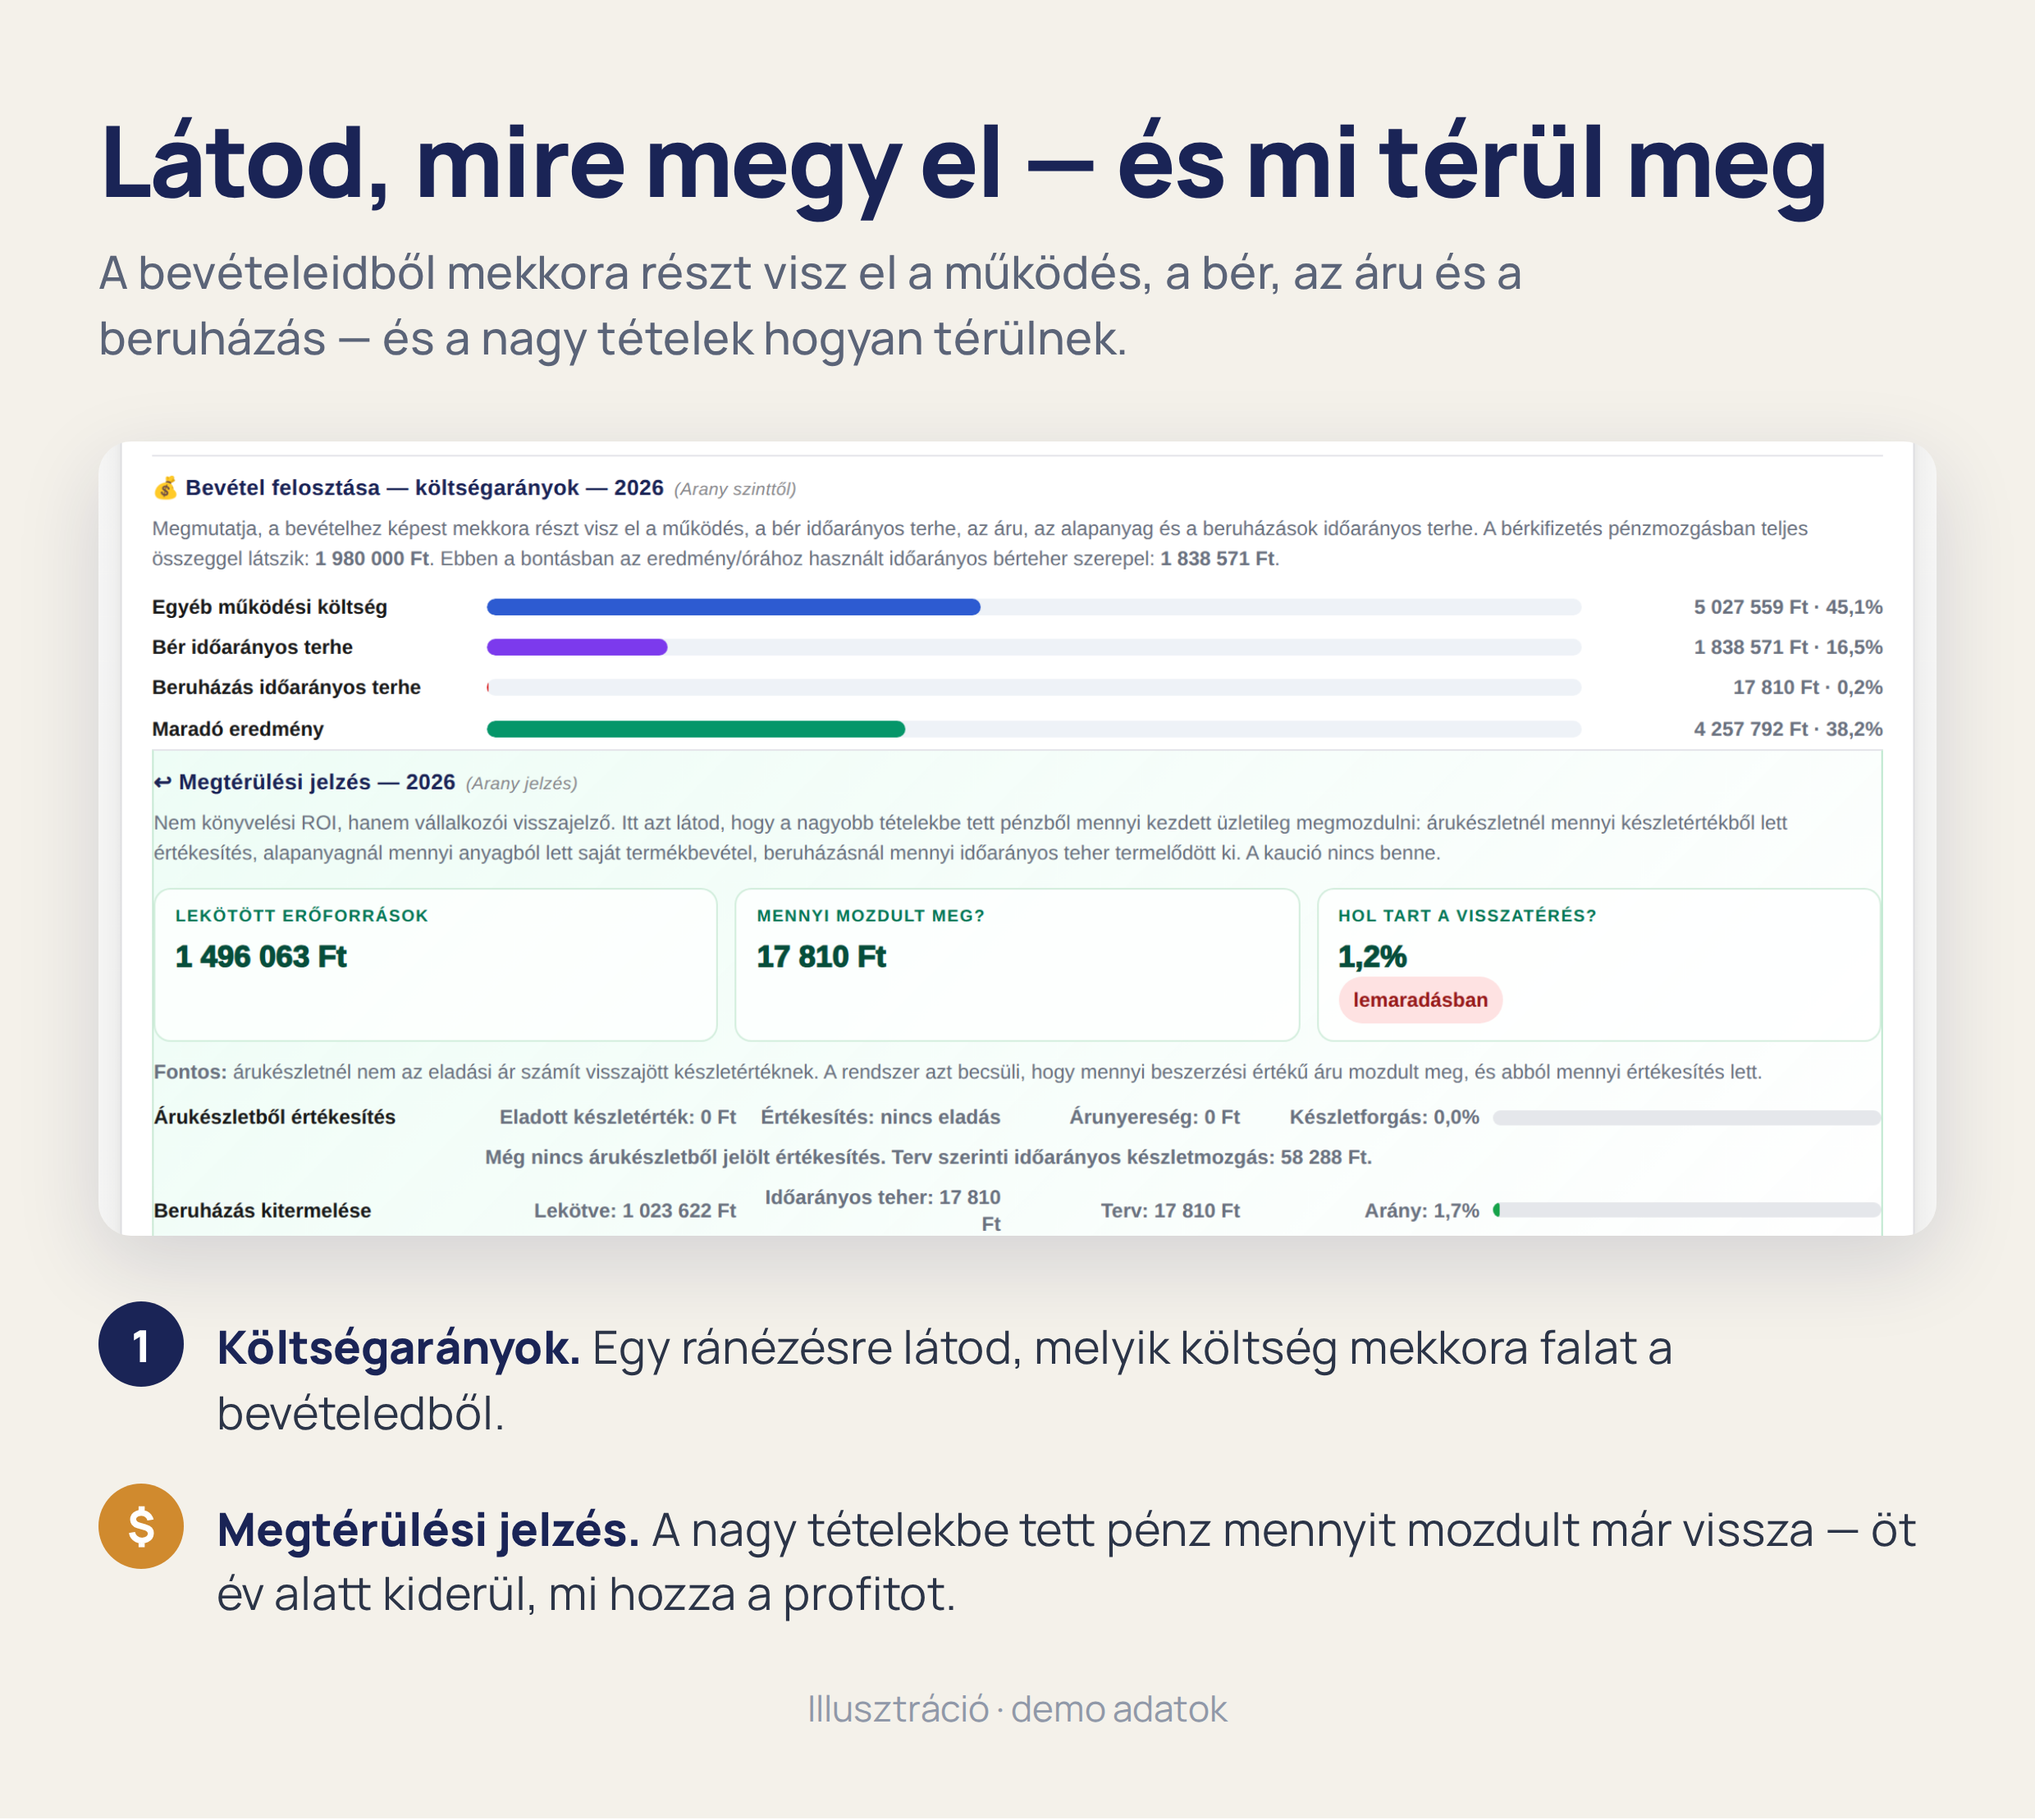Click the Költségarányok. bold caption

tap(399, 1348)
